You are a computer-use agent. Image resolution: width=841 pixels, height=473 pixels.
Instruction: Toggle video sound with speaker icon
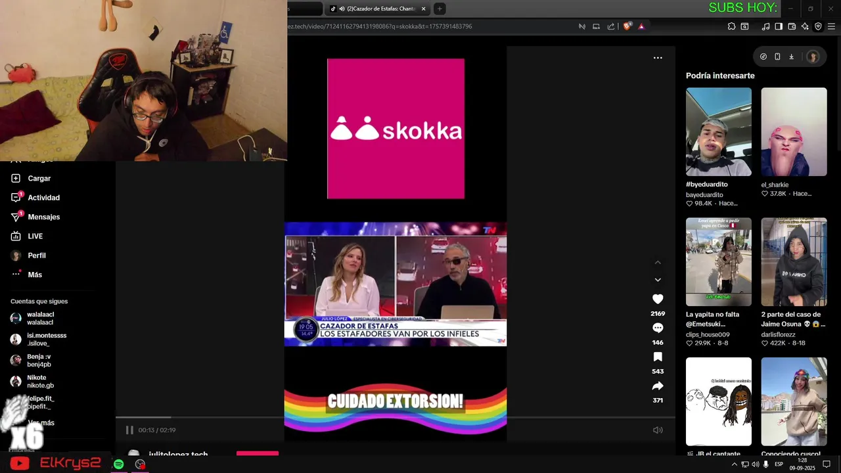click(658, 430)
